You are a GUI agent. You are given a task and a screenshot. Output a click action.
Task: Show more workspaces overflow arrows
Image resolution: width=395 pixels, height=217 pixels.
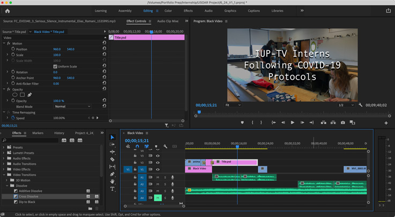302,11
